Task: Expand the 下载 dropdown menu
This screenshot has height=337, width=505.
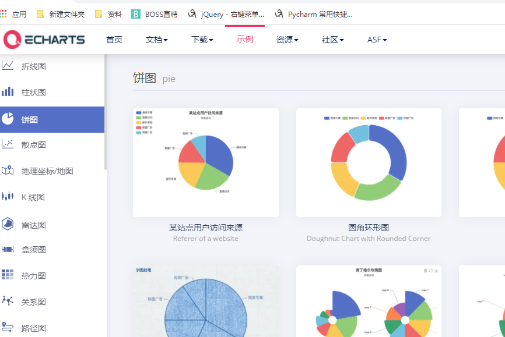Action: [202, 40]
